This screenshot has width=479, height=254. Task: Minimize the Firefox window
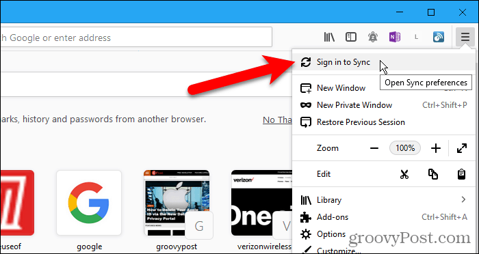click(x=400, y=12)
